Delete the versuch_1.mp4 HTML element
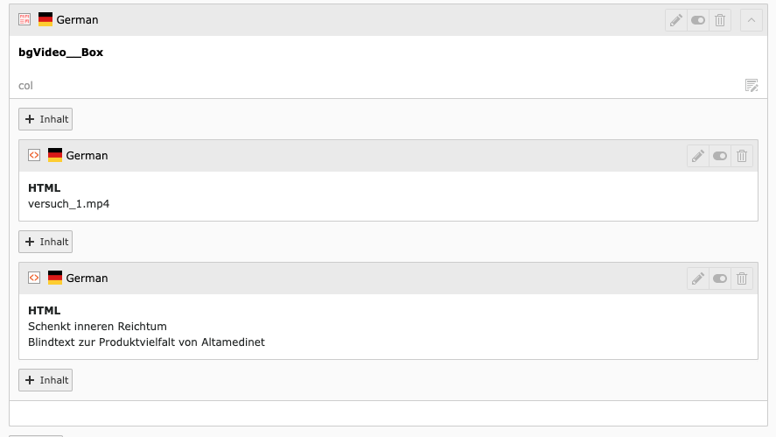This screenshot has height=437, width=776. point(742,156)
